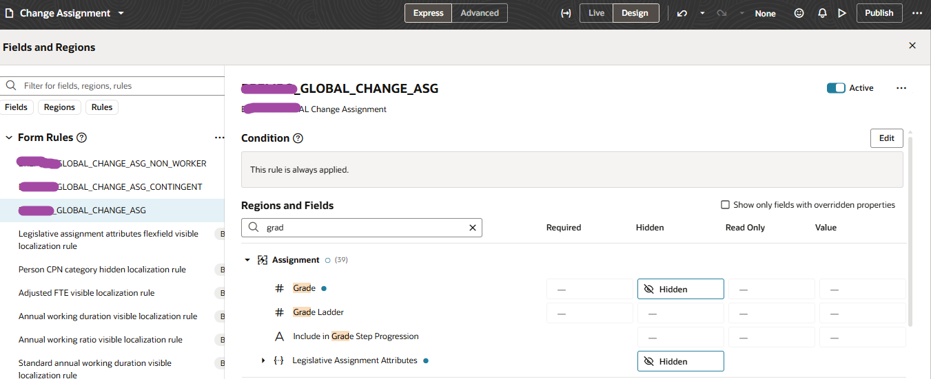This screenshot has height=379, width=931.
Task: Open the Change Assignment page dropdown
Action: point(121,13)
